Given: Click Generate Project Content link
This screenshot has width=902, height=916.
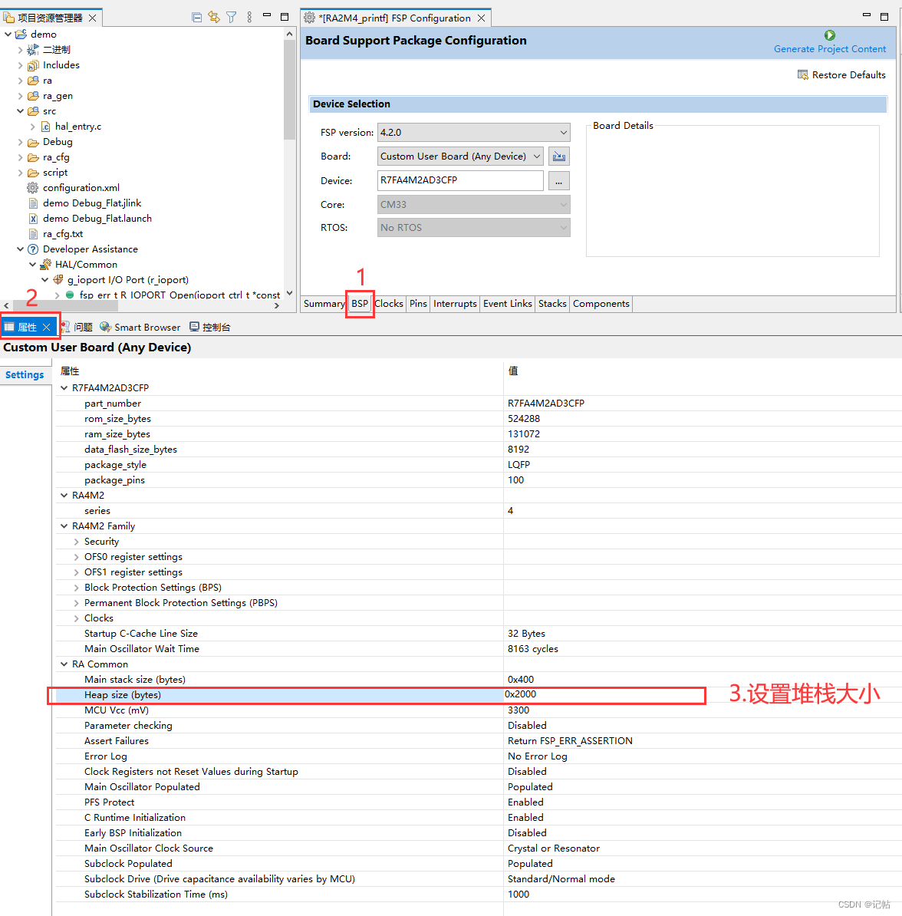Looking at the screenshot, I should [830, 49].
